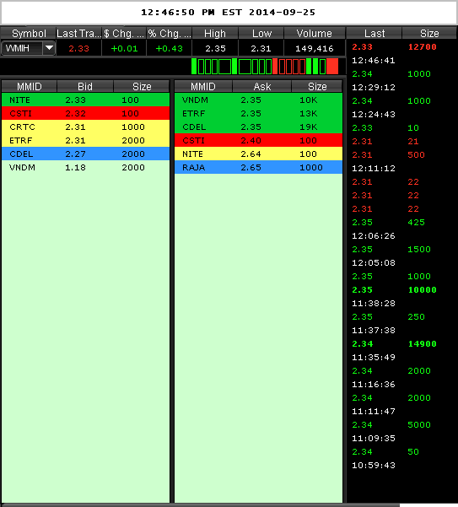Select the ETRF ask row with 13K size
Screen dimensions: 458x507
click(x=258, y=114)
